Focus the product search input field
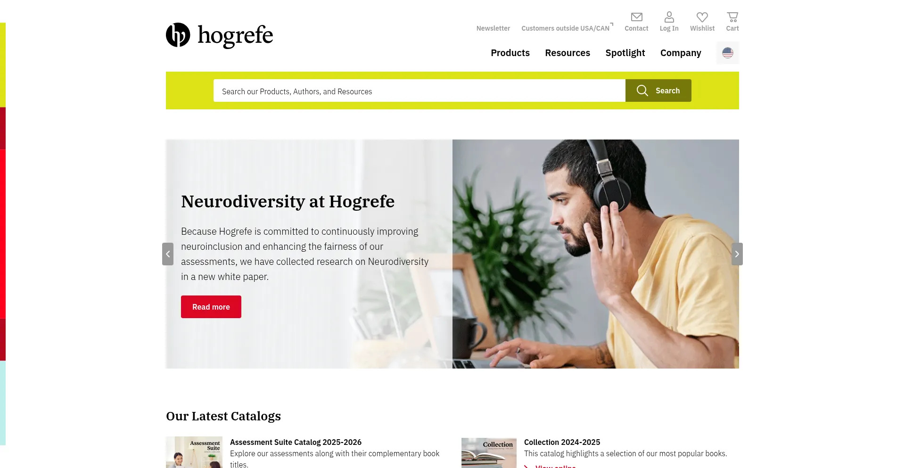905x468 pixels. coord(420,90)
